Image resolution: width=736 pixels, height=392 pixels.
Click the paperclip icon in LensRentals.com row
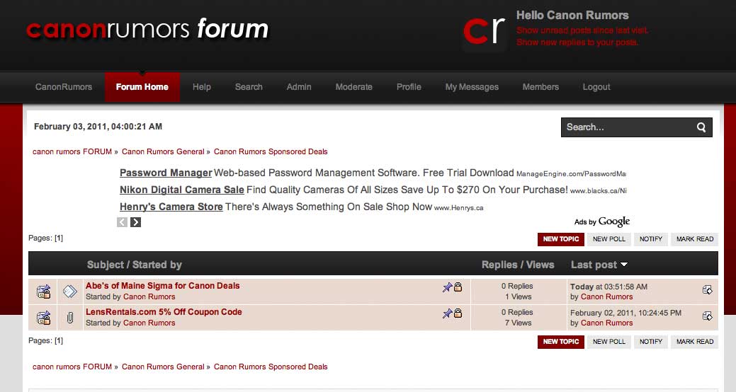(70, 318)
